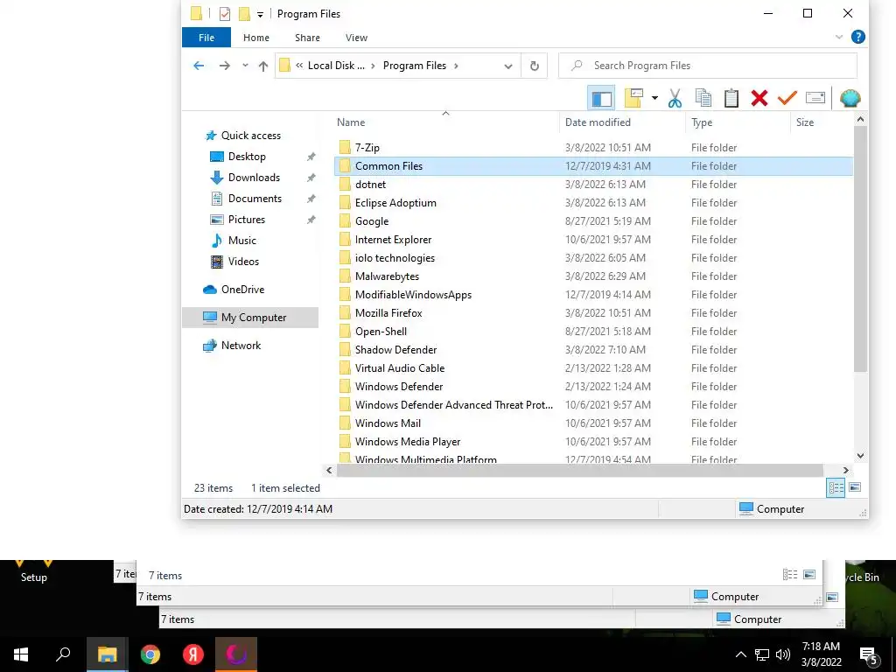Screen dimensions: 896x672
Task: Select the Eclipse Adoptium folder
Action: [593, 203]
